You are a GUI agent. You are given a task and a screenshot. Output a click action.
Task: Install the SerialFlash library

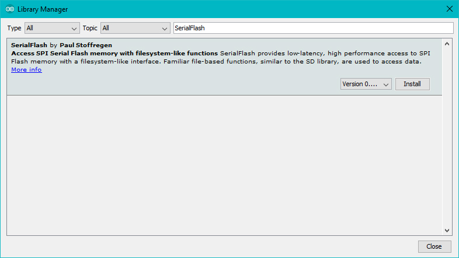412,84
